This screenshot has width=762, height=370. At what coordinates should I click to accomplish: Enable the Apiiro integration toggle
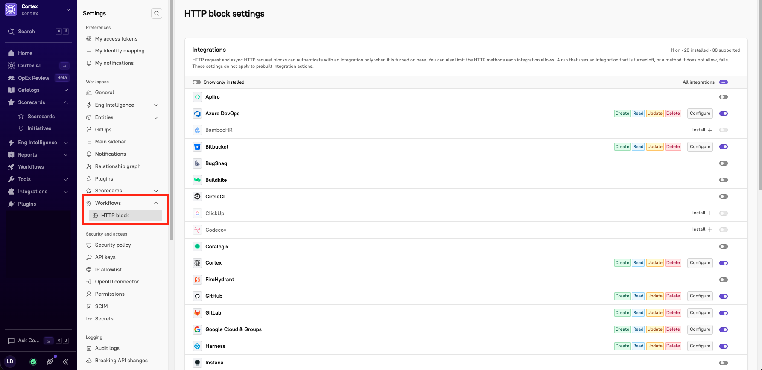[x=724, y=97]
